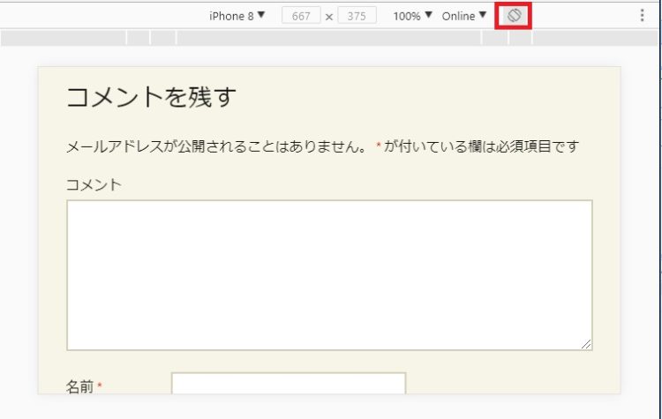This screenshot has width=662, height=419.
Task: Click the comment textarea resize handle
Action: 586,344
